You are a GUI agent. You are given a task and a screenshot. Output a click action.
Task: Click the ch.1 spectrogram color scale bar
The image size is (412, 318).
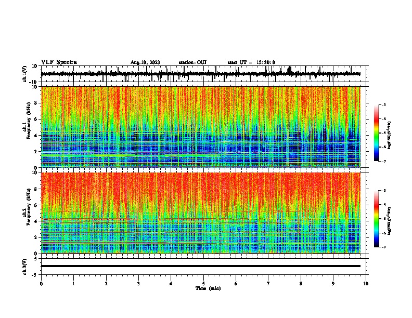[x=377, y=133]
